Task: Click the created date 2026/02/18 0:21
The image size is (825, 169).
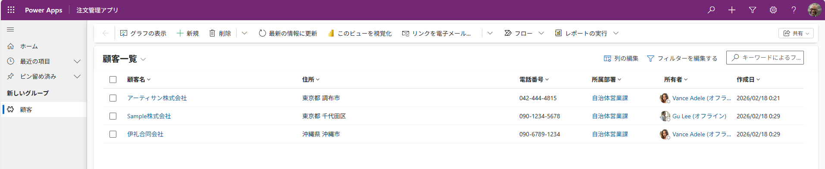Action: pos(758,98)
